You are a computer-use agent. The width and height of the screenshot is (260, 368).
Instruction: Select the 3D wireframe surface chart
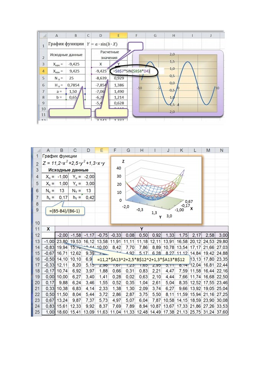coord(156,190)
